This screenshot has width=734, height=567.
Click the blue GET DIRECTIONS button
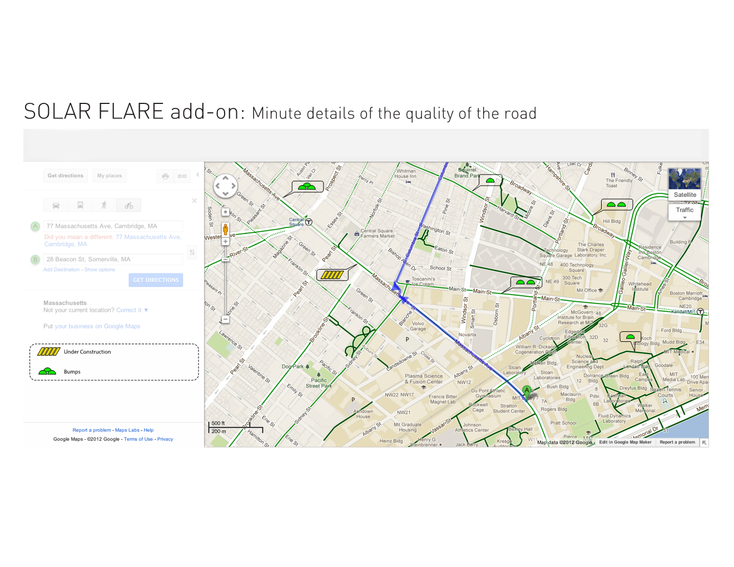coord(156,280)
